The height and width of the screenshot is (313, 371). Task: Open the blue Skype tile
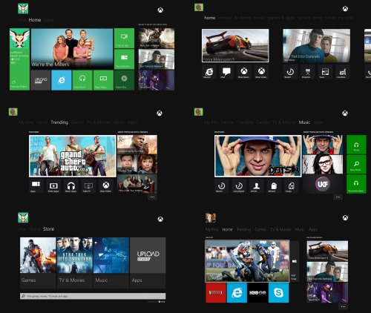278,293
